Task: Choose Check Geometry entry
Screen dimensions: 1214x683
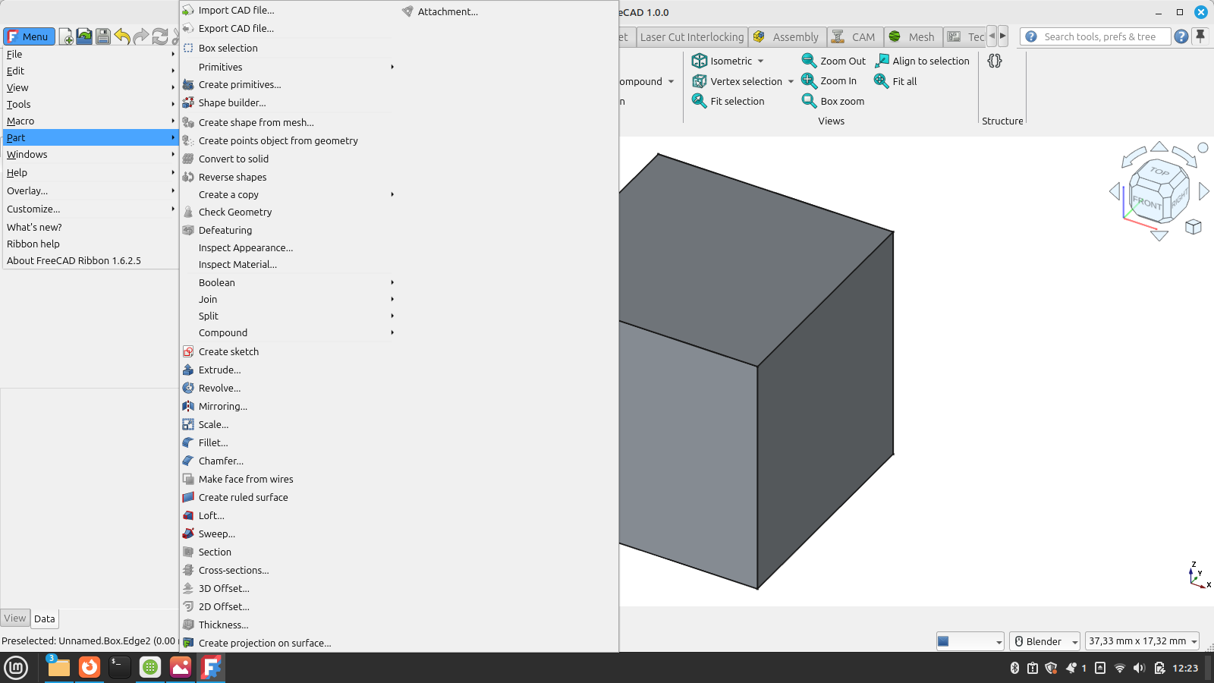Action: 235,212
